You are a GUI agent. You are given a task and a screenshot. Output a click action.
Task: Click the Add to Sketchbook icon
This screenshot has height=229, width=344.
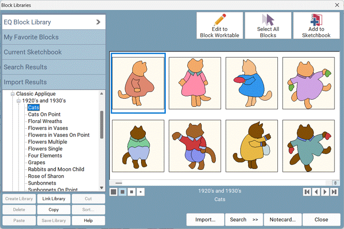[x=316, y=26]
